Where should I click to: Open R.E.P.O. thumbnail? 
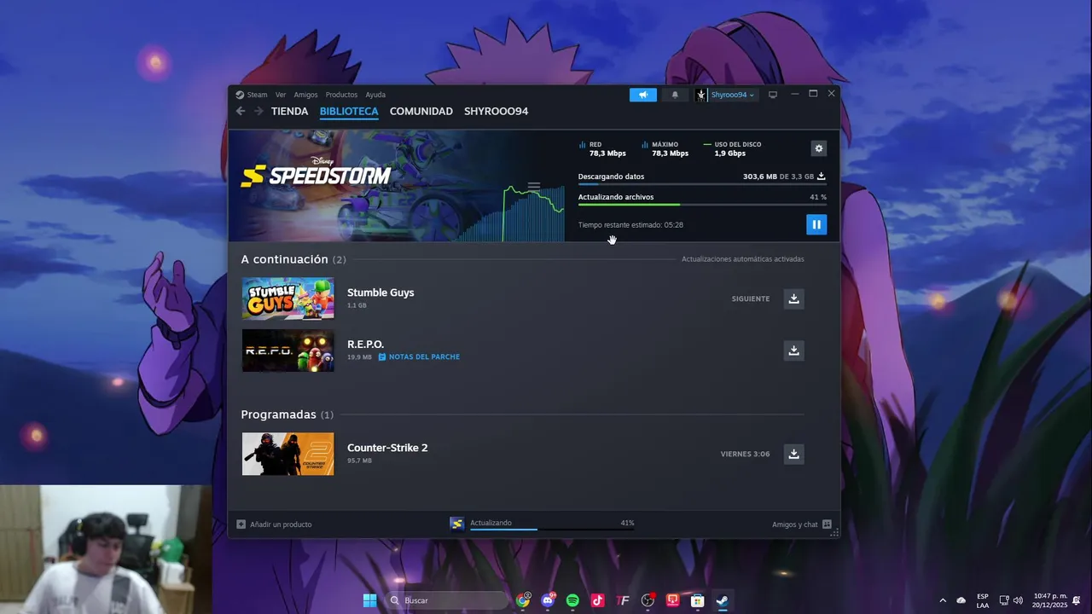point(288,350)
